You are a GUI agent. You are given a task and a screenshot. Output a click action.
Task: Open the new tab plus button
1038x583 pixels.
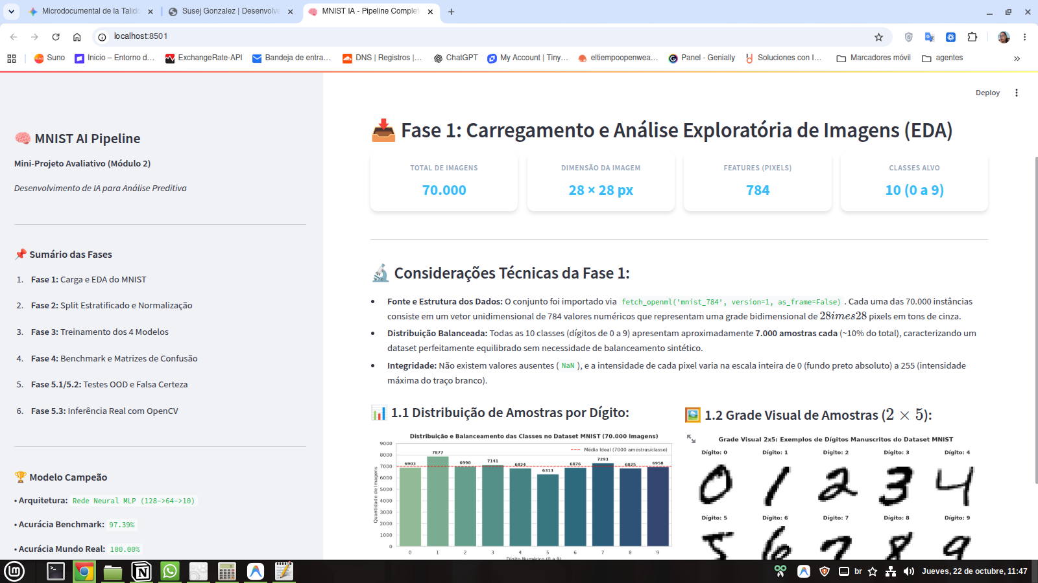pyautogui.click(x=452, y=12)
